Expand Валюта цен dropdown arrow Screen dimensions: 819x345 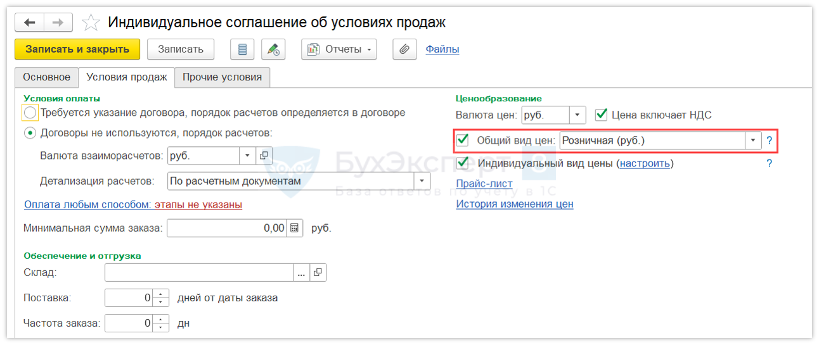(577, 115)
